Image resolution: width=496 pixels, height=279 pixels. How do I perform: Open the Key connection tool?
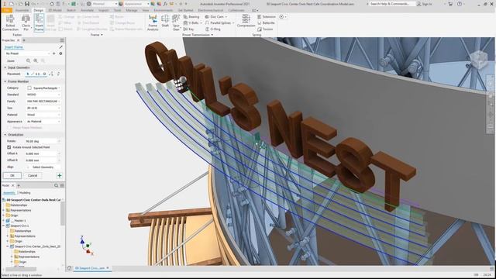[x=189, y=29]
